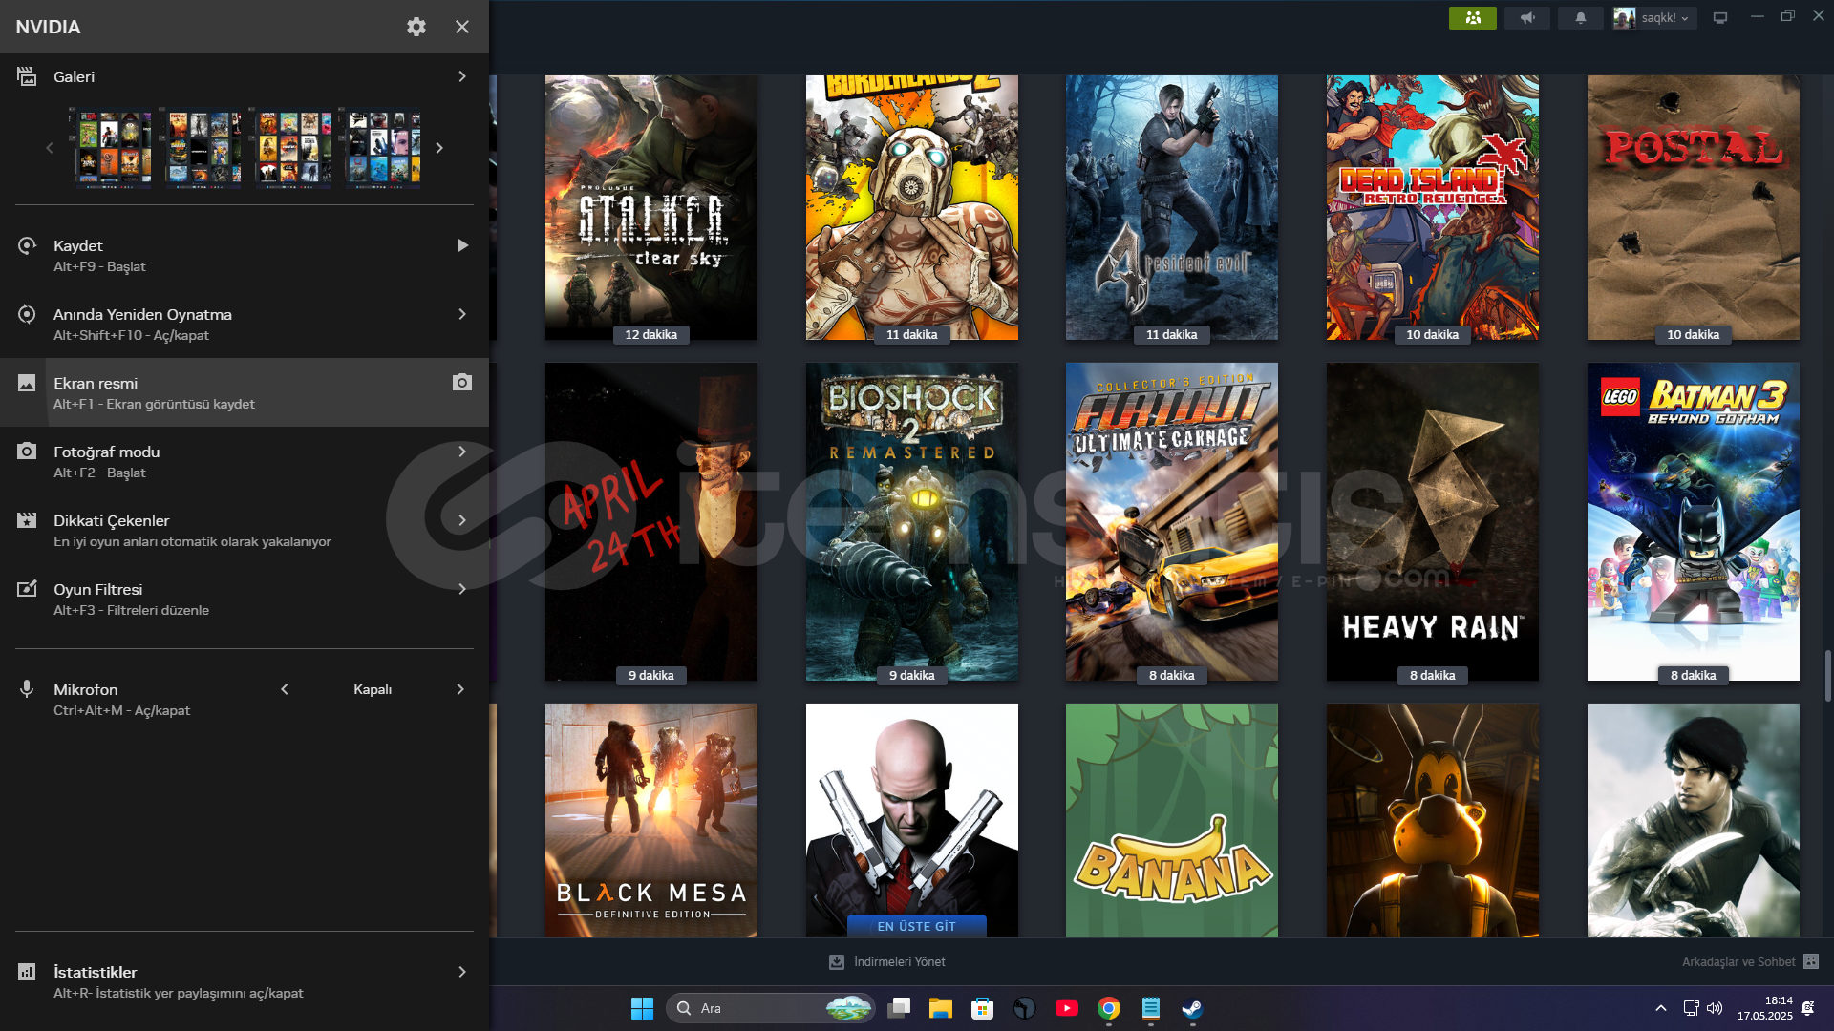Screen dimensions: 1834x1031
Task: Show next gallery thumbnails
Action: (x=439, y=148)
